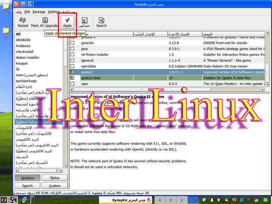Click the penguin icon in taskbar tray
The image size is (272, 204).
[x=212, y=200]
